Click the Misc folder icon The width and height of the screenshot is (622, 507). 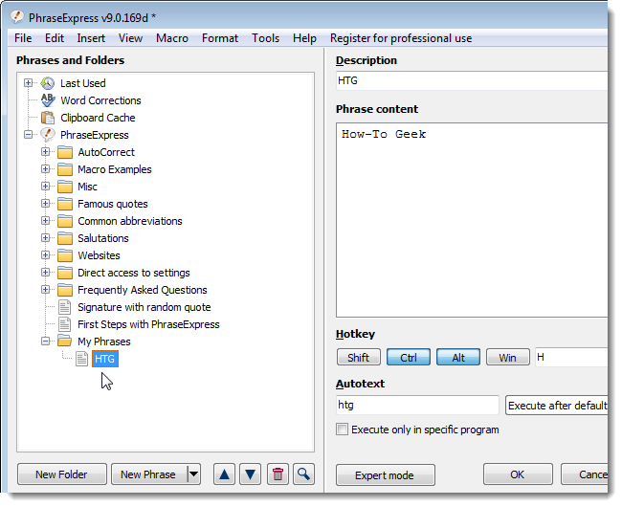(65, 187)
